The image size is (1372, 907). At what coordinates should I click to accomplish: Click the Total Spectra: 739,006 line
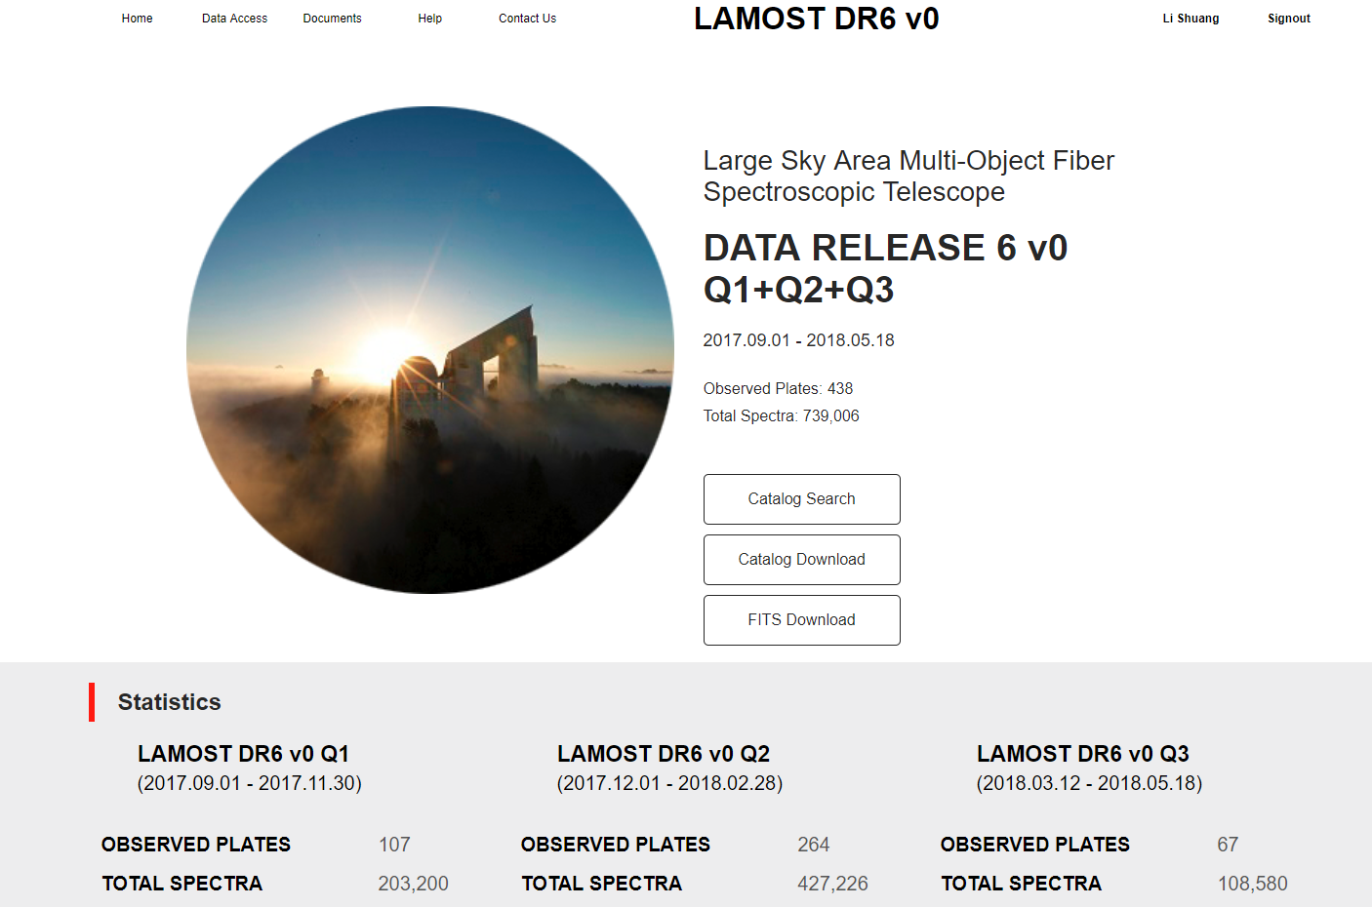[x=782, y=415]
